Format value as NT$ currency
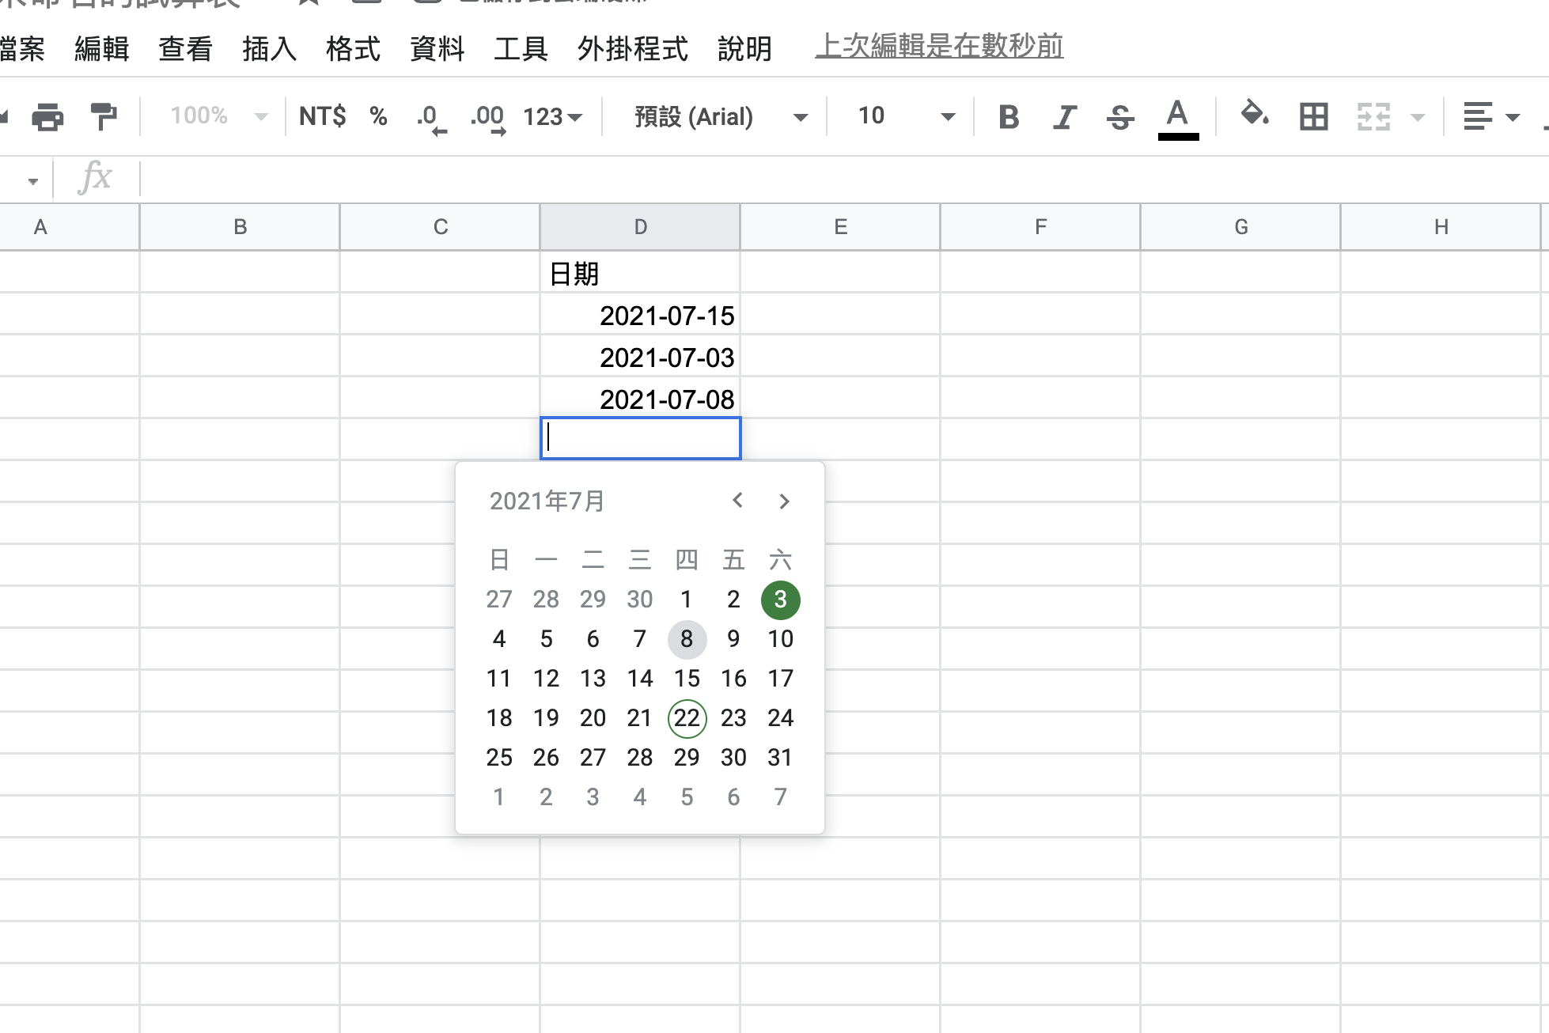Screen dimensions: 1549x1033 coord(321,116)
